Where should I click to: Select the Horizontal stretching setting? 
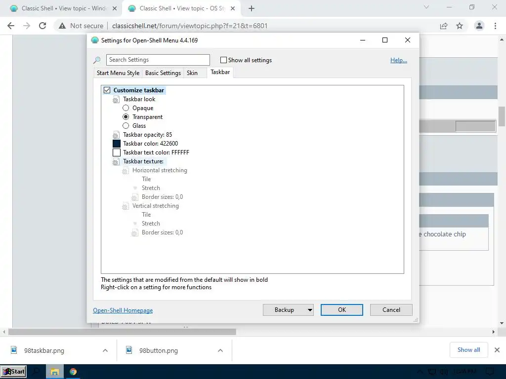point(160,170)
